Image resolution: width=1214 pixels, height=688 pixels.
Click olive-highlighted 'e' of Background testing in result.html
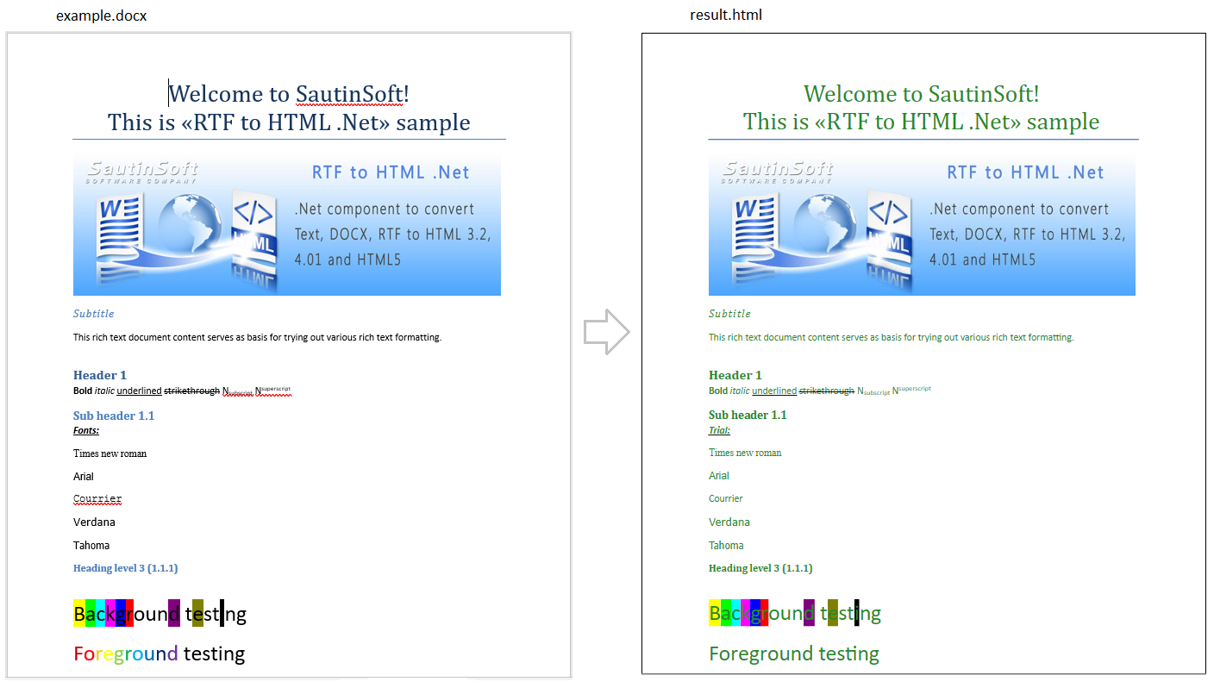point(833,613)
